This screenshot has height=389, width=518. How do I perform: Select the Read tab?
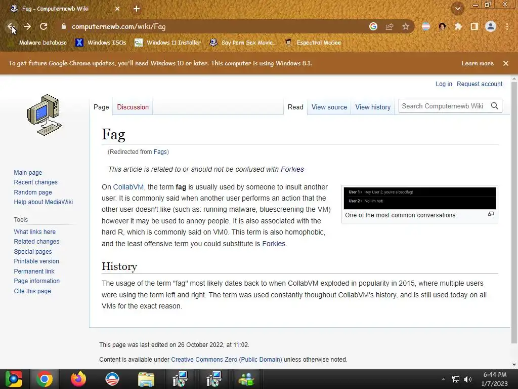click(x=295, y=107)
